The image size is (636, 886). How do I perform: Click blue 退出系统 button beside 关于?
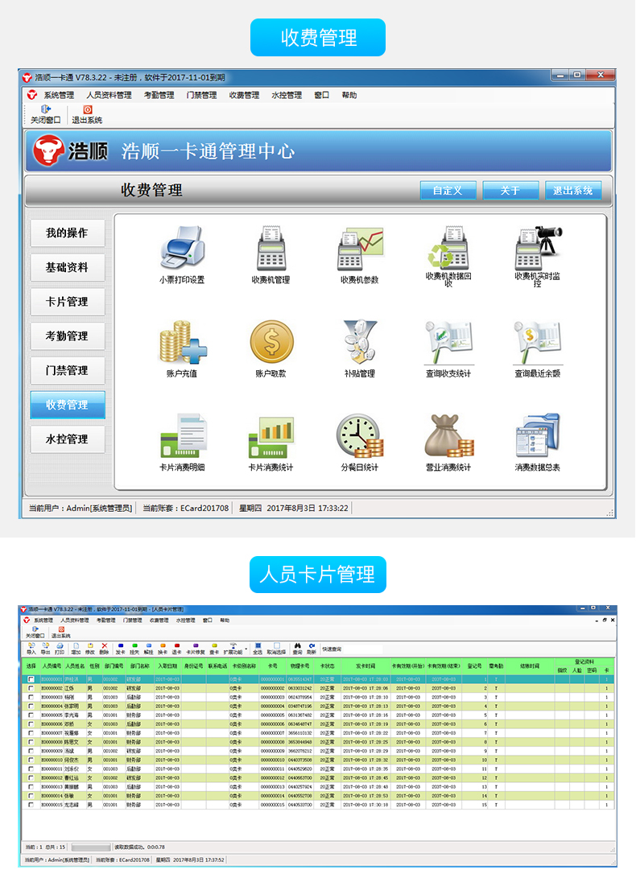[x=572, y=191]
